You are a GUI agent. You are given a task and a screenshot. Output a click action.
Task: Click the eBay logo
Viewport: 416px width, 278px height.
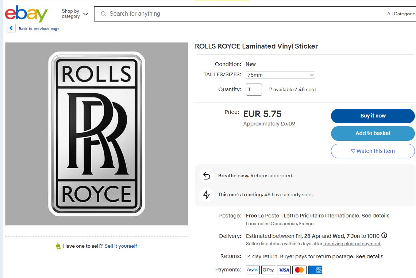click(x=26, y=14)
